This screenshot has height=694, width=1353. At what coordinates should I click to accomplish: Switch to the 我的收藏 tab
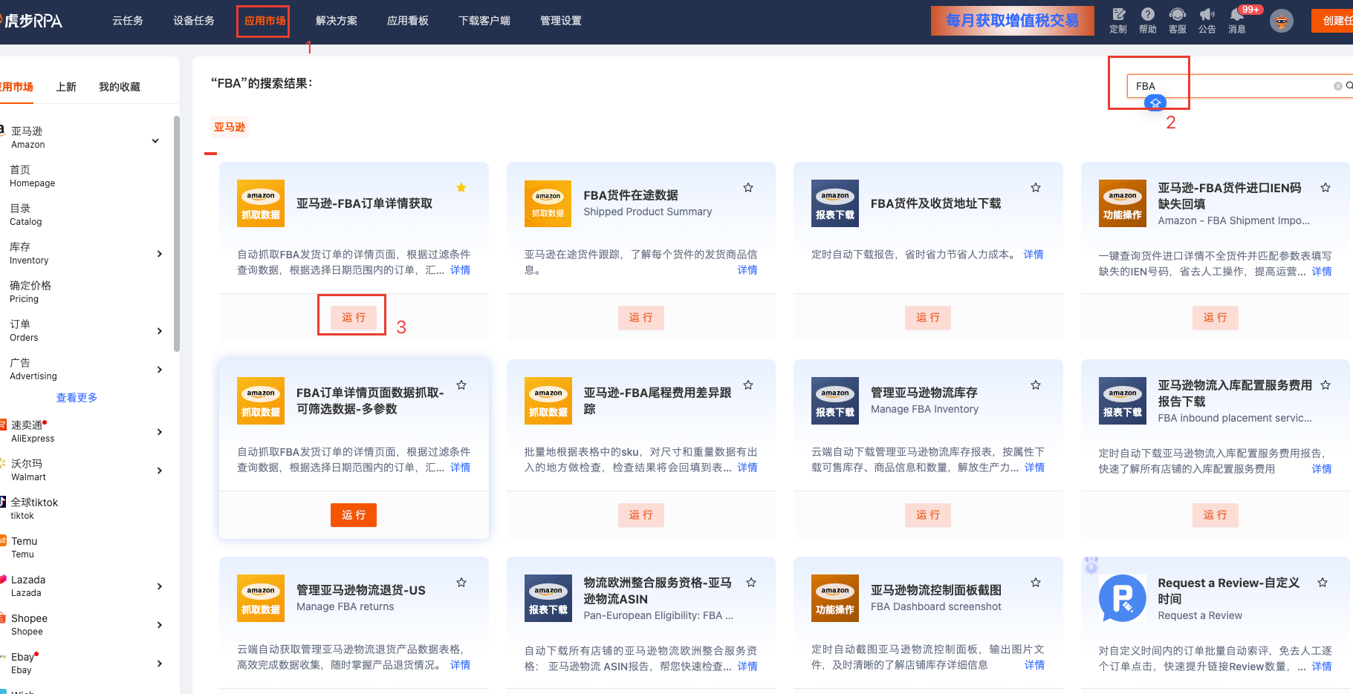[x=120, y=87]
